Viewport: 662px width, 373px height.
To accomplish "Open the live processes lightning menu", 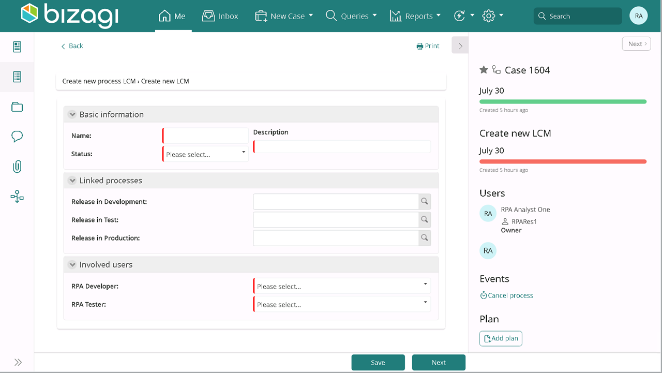I will (x=464, y=16).
